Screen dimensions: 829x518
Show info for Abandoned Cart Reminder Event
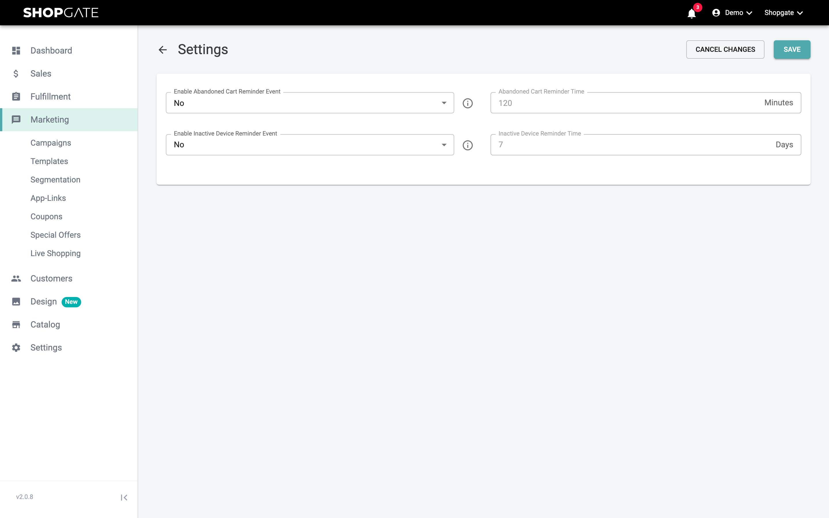(467, 103)
